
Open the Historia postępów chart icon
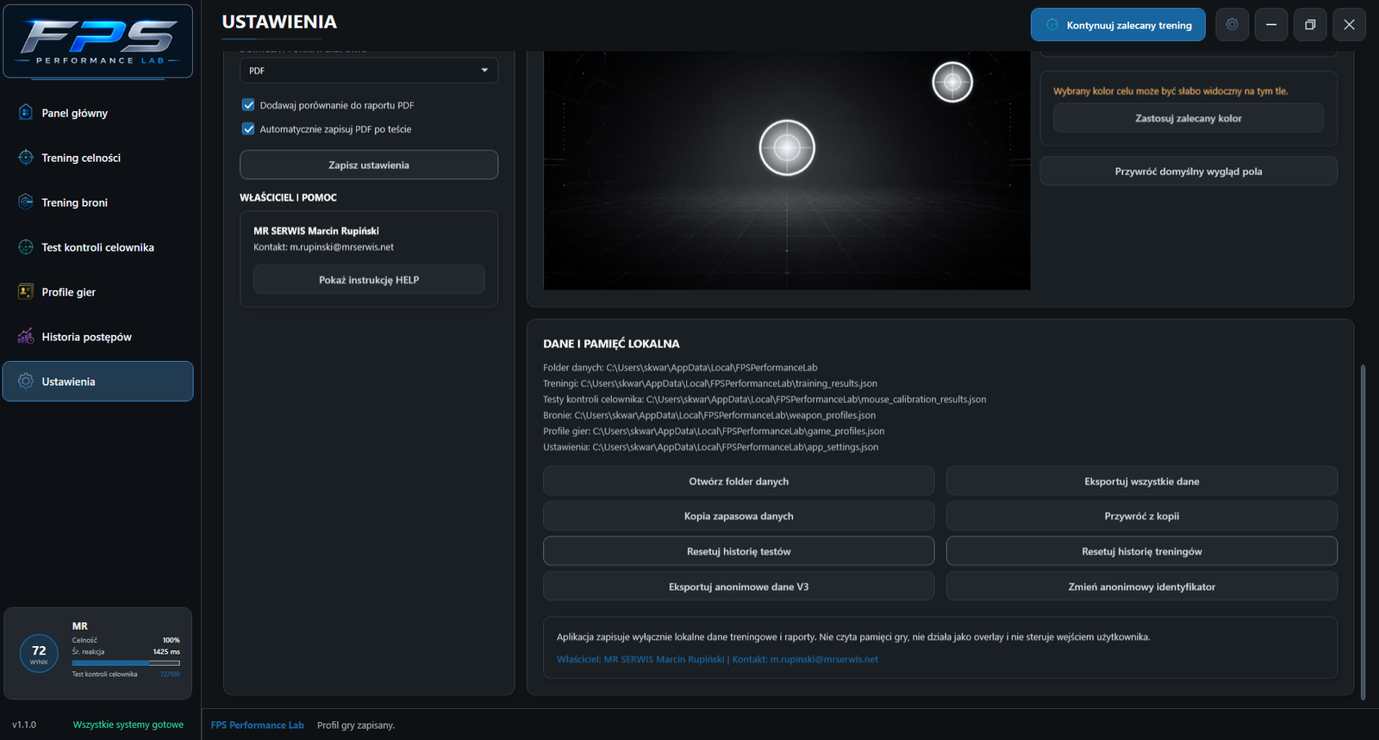pyautogui.click(x=26, y=336)
